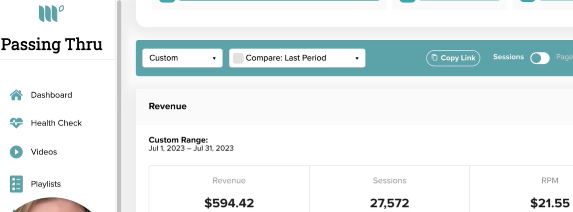Click the profile photo thumbnail in the sidebar

pyautogui.click(x=53, y=205)
